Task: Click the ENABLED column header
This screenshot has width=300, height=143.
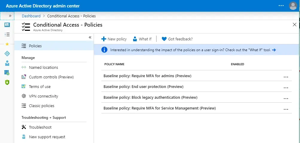Action: pyautogui.click(x=237, y=64)
